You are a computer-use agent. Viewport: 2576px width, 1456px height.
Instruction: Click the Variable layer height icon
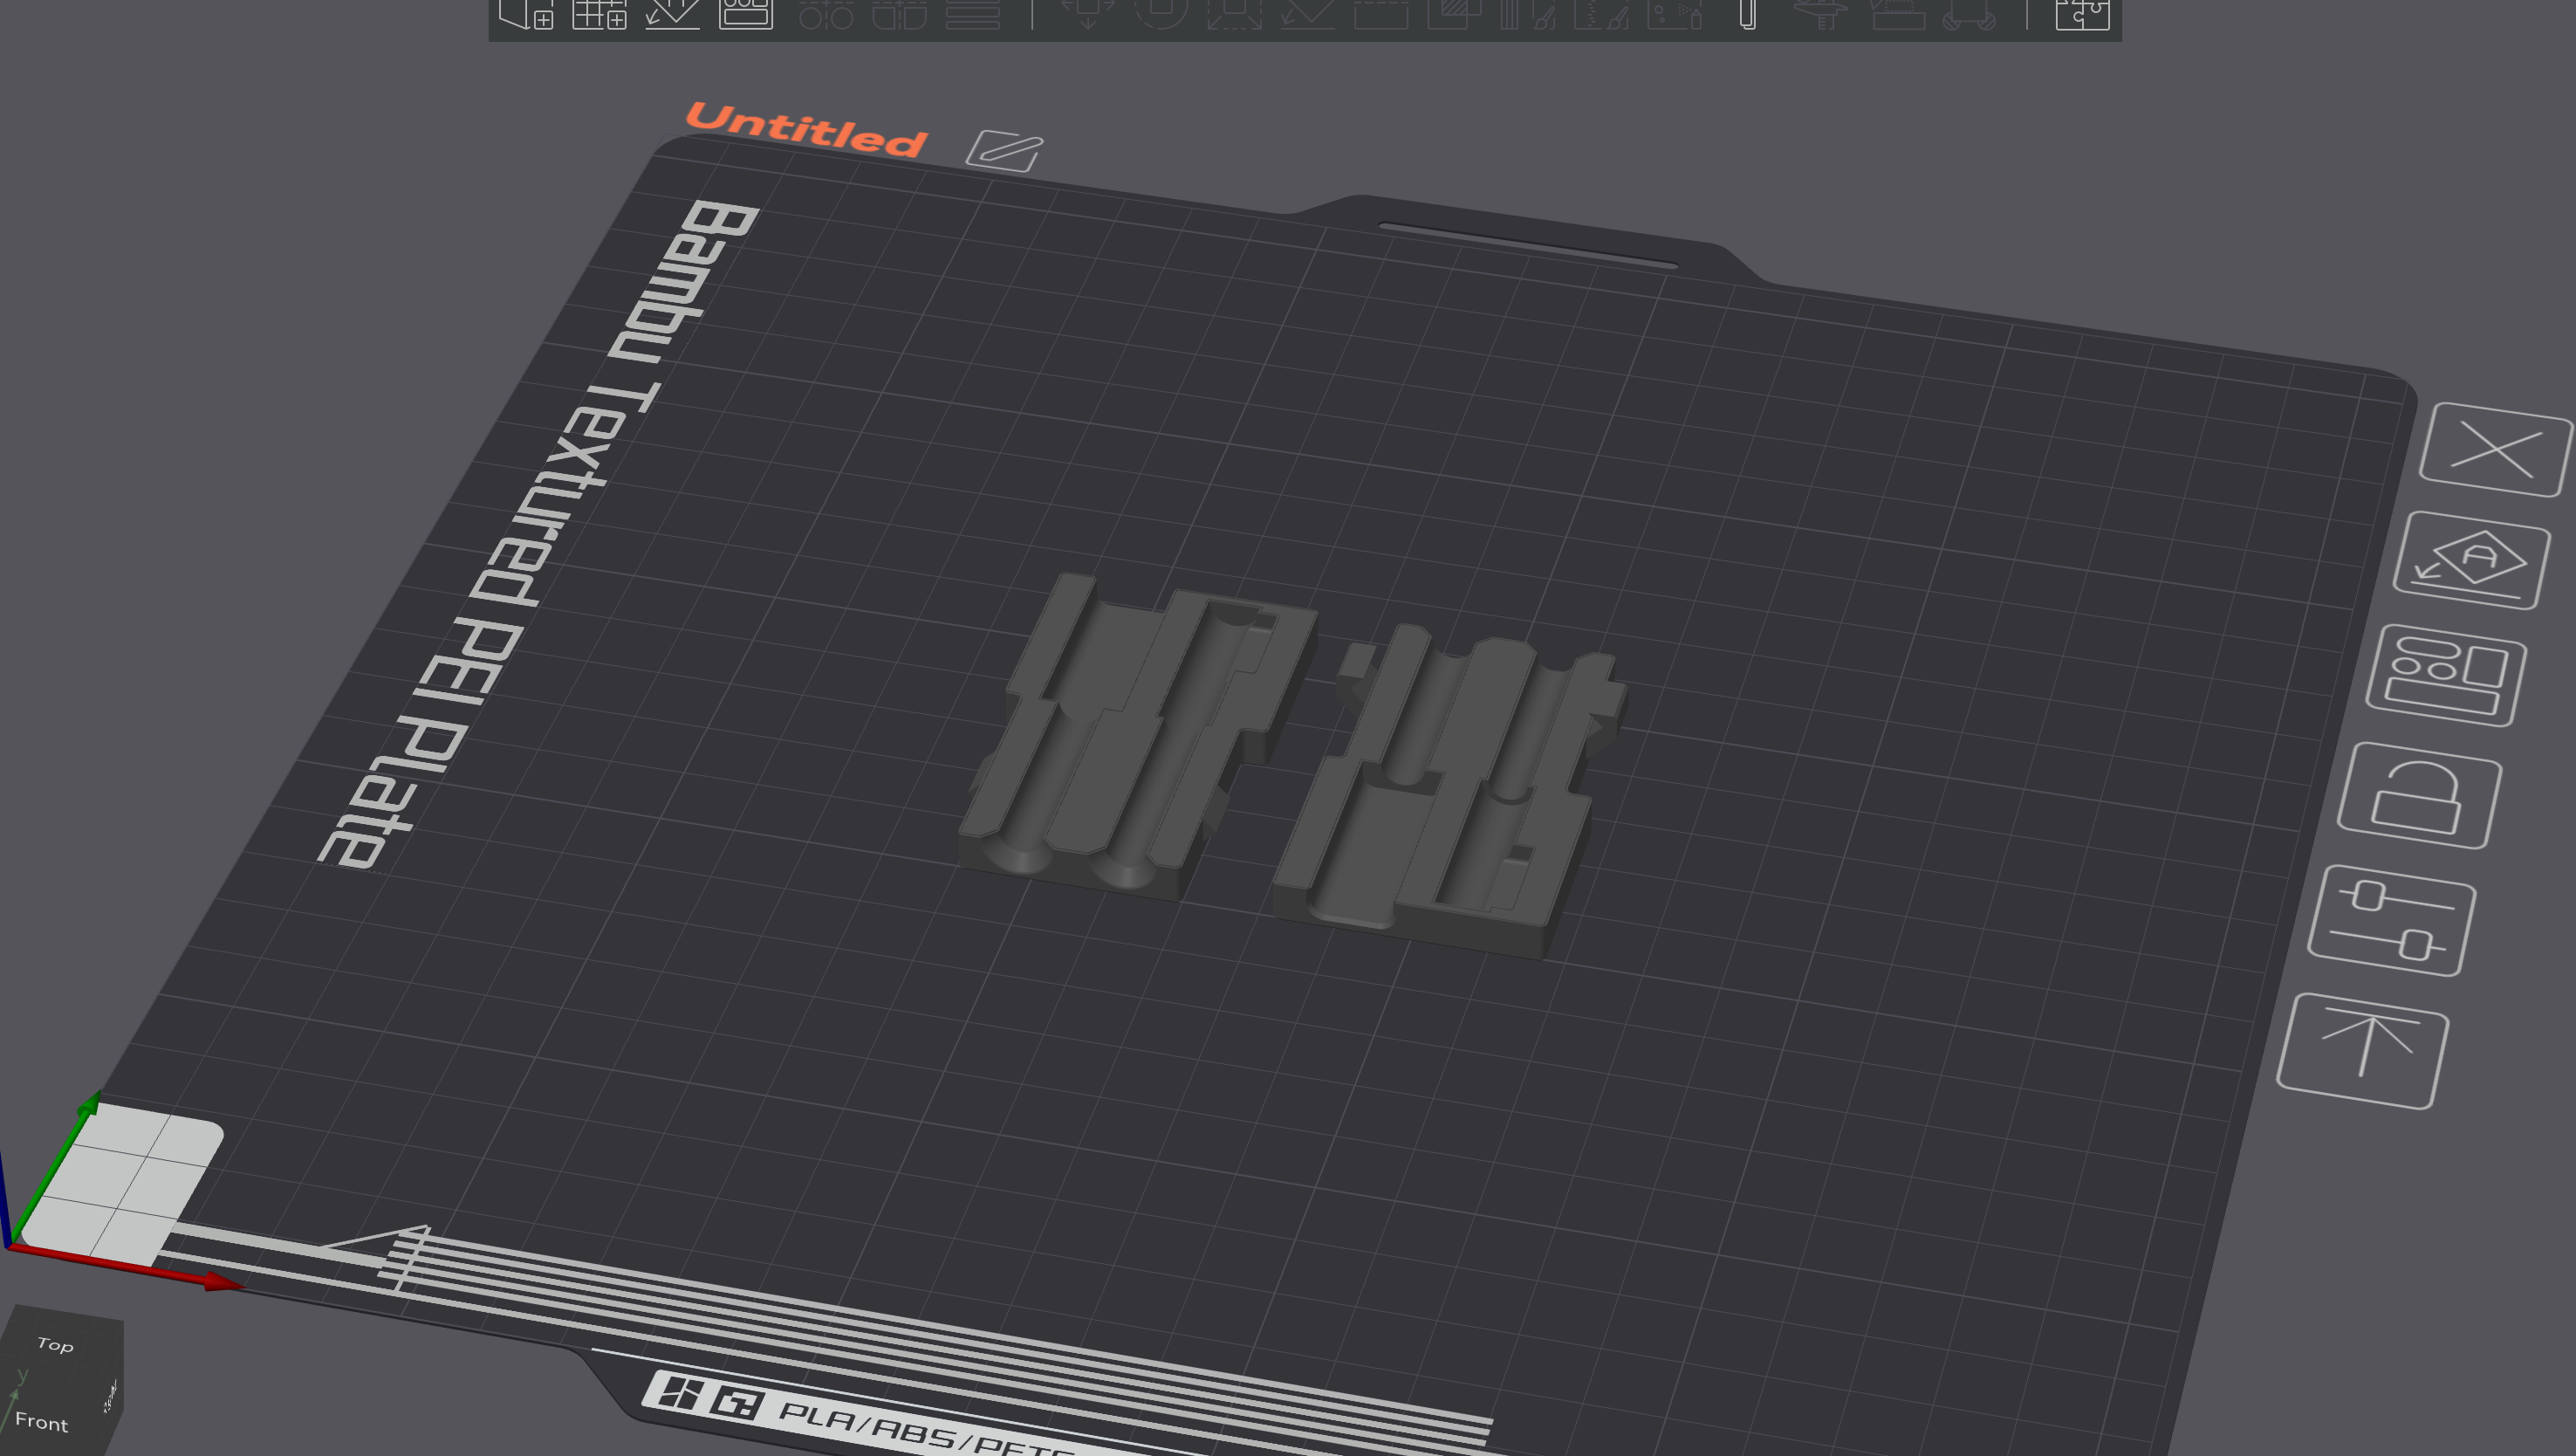972,13
